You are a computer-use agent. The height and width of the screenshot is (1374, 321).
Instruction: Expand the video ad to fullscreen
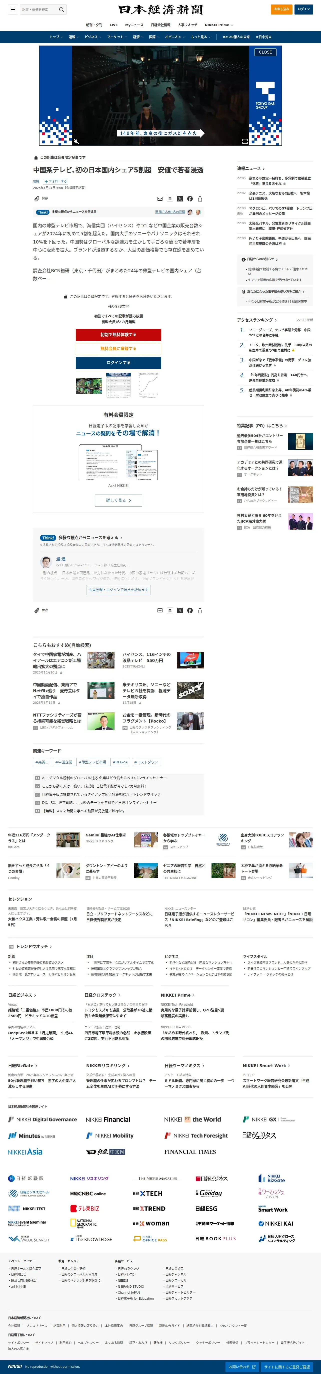pyautogui.click(x=245, y=141)
